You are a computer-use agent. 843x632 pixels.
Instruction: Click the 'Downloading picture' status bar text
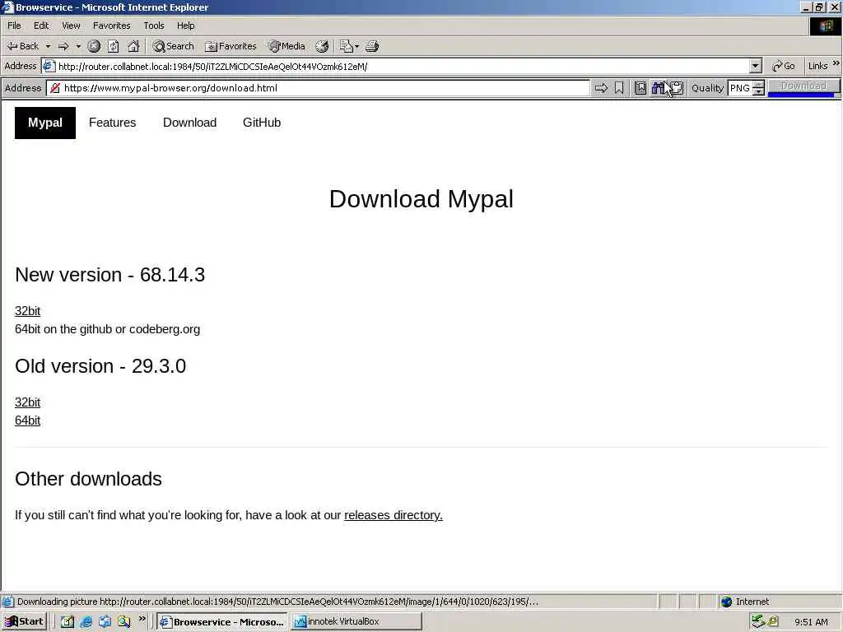pos(277,602)
